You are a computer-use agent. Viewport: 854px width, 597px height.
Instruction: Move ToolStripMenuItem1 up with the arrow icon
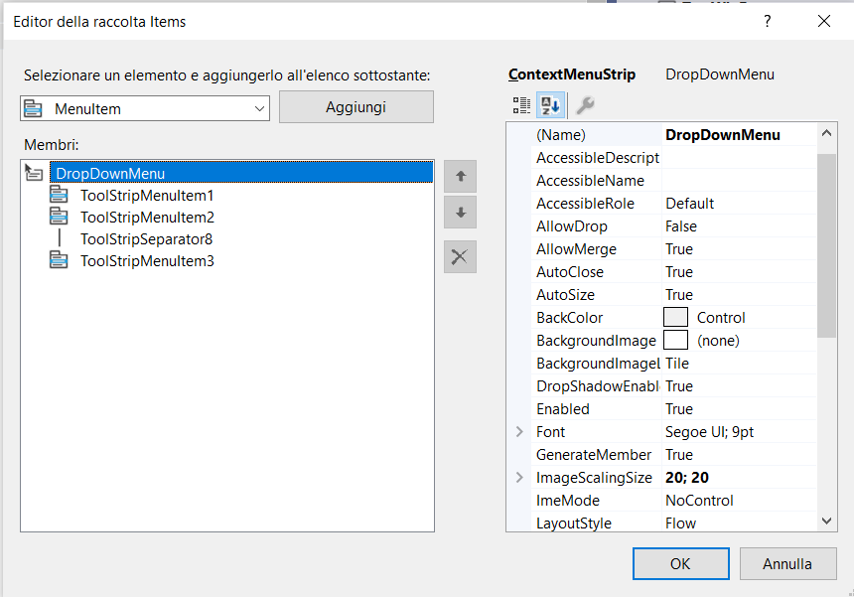[460, 177]
